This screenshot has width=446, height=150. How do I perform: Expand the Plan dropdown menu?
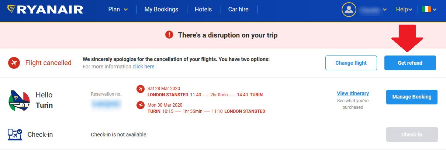118,10
